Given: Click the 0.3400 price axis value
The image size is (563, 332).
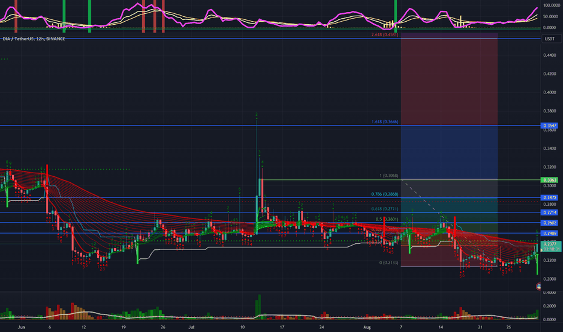Looking at the screenshot, I should pos(550,148).
